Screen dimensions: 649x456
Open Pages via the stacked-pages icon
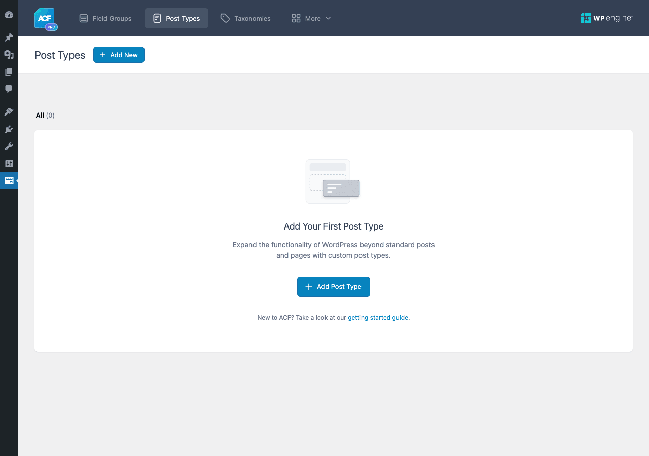pos(9,72)
